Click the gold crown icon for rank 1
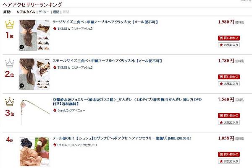 (10, 24)
